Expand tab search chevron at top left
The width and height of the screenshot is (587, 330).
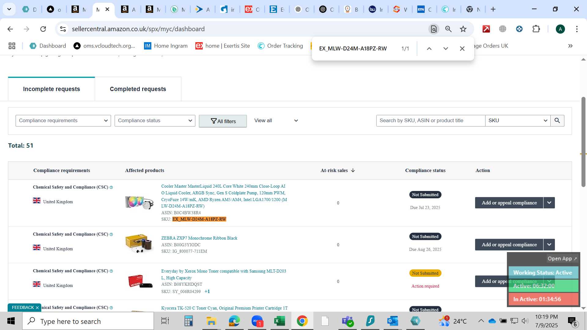coord(9,9)
